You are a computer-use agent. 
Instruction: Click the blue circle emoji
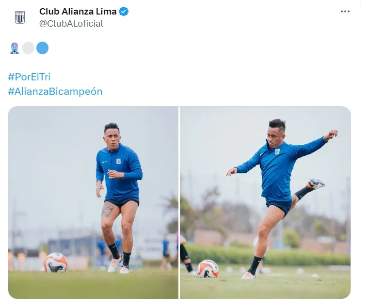pos(42,48)
